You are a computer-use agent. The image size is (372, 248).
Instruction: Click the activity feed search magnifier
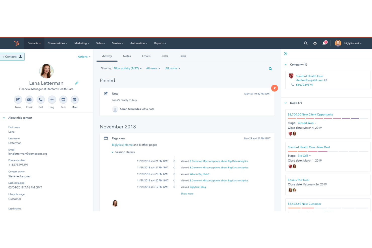(x=270, y=69)
